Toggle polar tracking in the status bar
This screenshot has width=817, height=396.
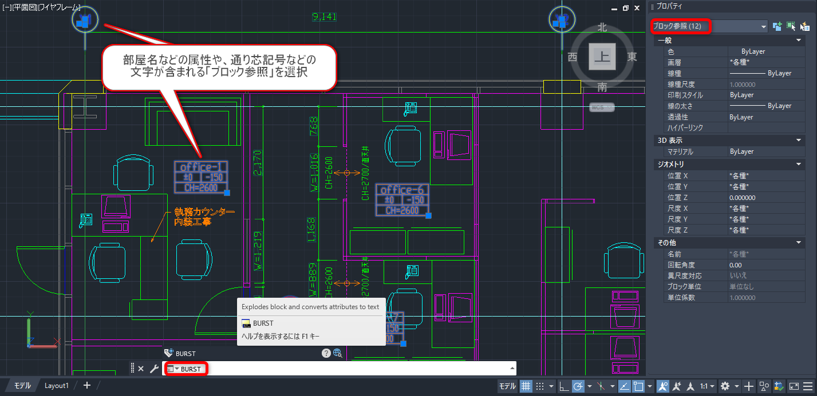578,386
